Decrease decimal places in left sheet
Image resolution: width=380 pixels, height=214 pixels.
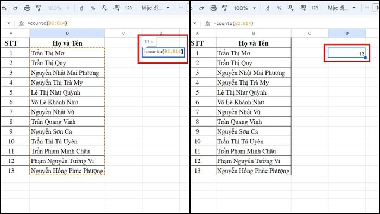point(105,8)
